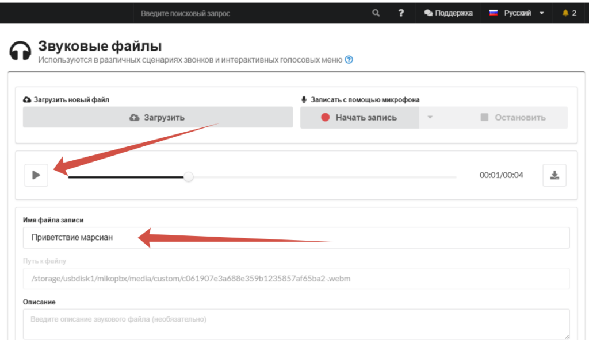Screen dimensions: 589x340
Task: Start microphone recording with Начать запись
Action: 359,118
